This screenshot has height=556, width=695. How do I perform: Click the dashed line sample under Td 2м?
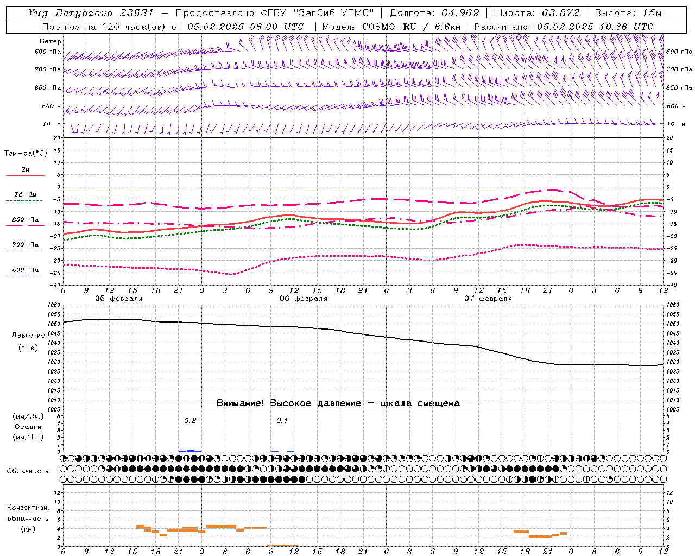coord(24,200)
